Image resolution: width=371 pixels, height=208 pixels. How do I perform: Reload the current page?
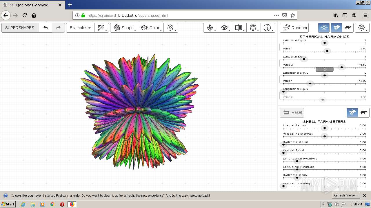25,15
